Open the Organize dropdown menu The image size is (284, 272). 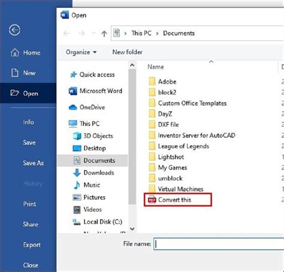pyautogui.click(x=81, y=52)
